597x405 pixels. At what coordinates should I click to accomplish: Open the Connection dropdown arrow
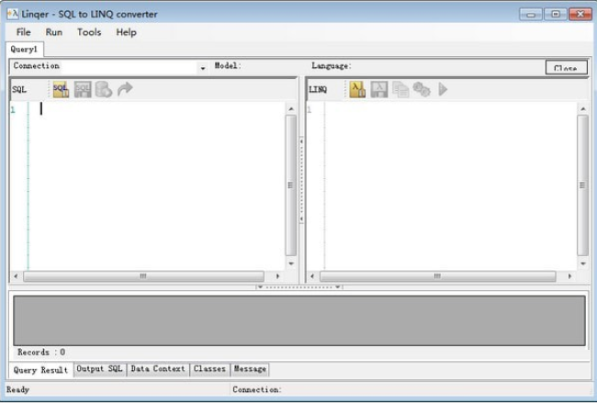point(203,68)
